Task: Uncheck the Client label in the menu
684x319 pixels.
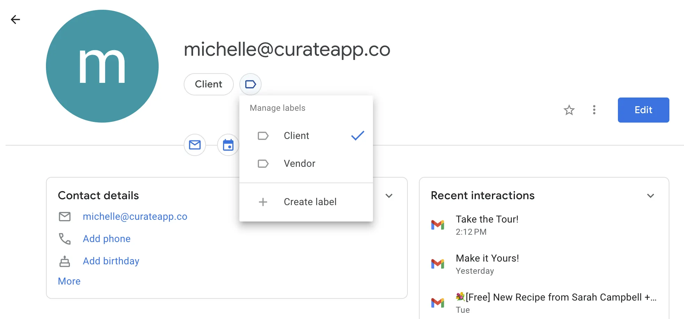Action: coord(306,135)
